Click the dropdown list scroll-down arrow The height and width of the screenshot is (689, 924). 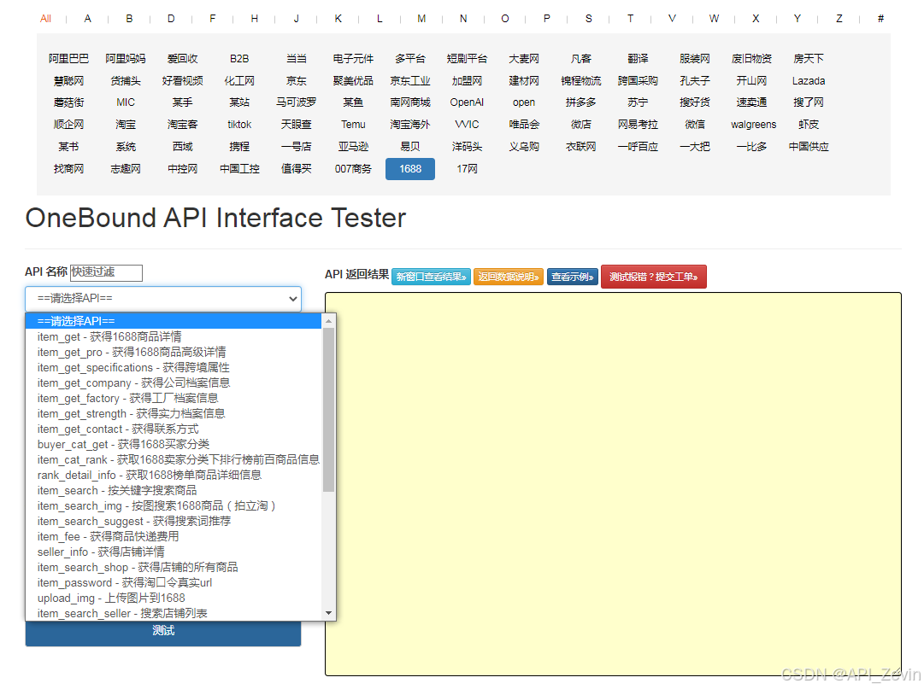[x=329, y=613]
